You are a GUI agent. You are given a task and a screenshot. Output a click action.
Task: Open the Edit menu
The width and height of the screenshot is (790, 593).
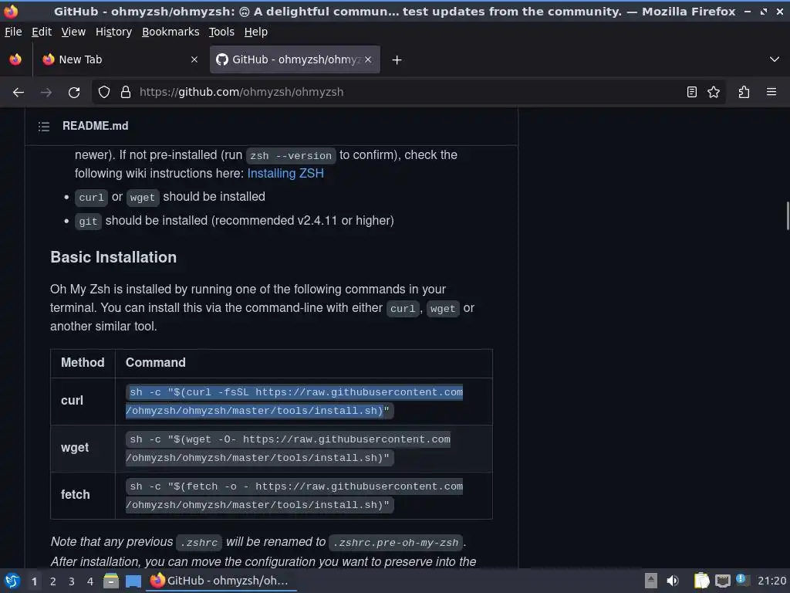coord(42,32)
